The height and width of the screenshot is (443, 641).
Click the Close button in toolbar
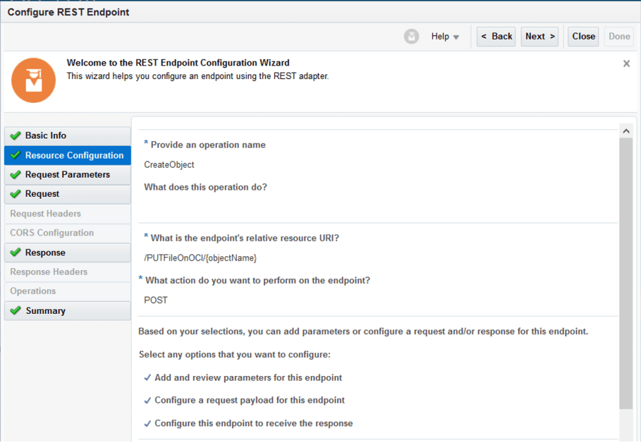click(583, 36)
